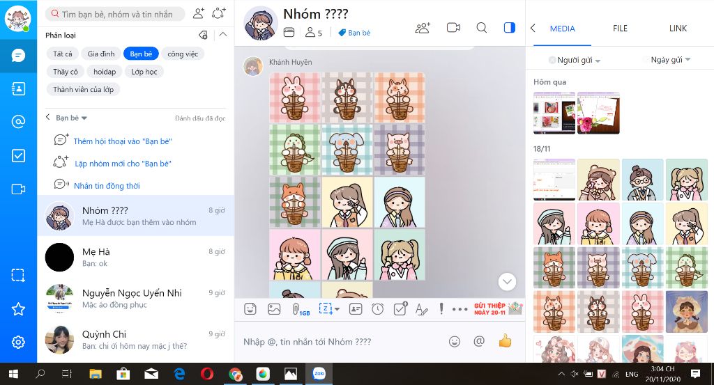Add friend icon beside search box
The width and height of the screenshot is (714, 385).
pos(199,13)
